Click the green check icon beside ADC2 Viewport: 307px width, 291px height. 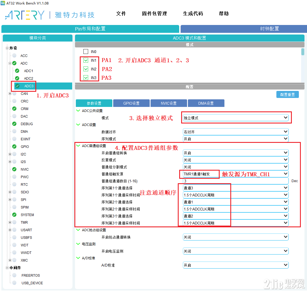click(x=17, y=78)
